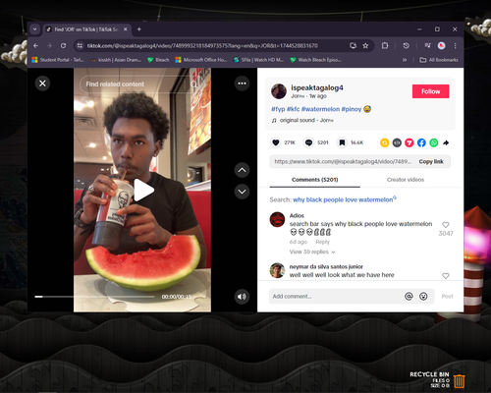491x393 pixels.
Task: Open the ispeaktagalog4 username link
Action: tap(317, 87)
